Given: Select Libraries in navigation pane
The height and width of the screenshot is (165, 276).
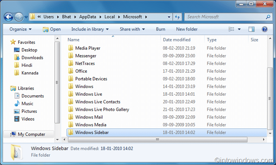Looking at the screenshot, I should (x=26, y=88).
